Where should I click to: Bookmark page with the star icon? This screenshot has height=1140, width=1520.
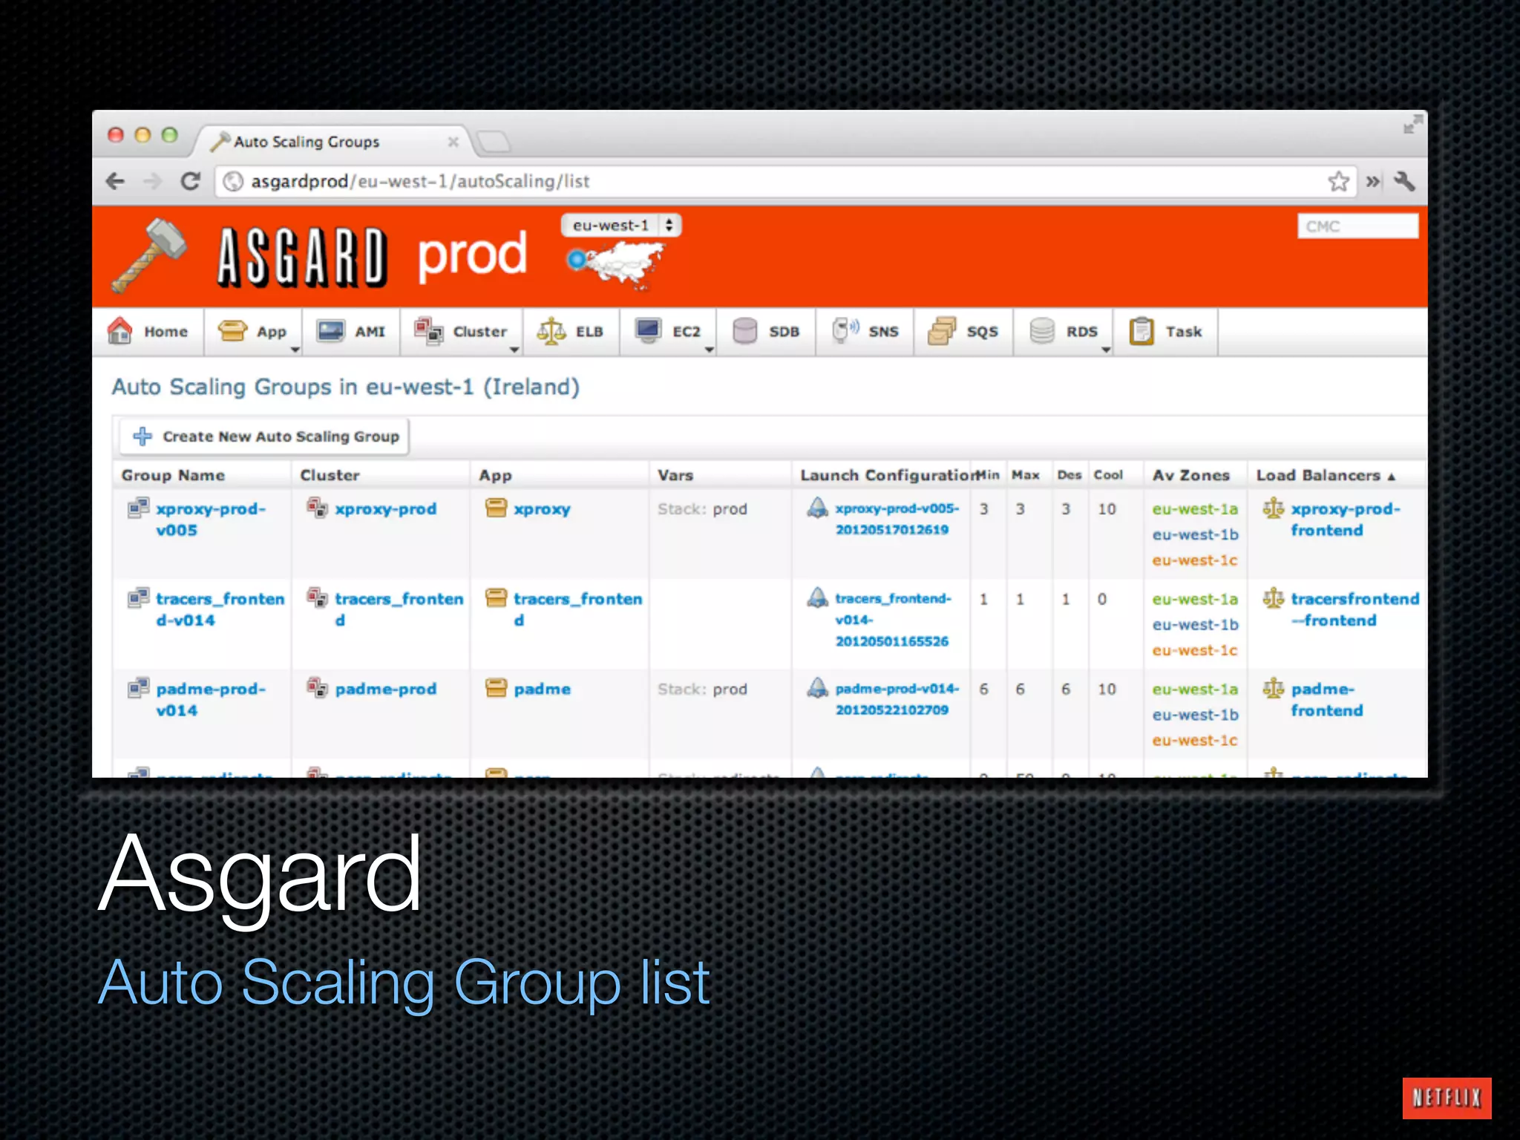coord(1339,182)
